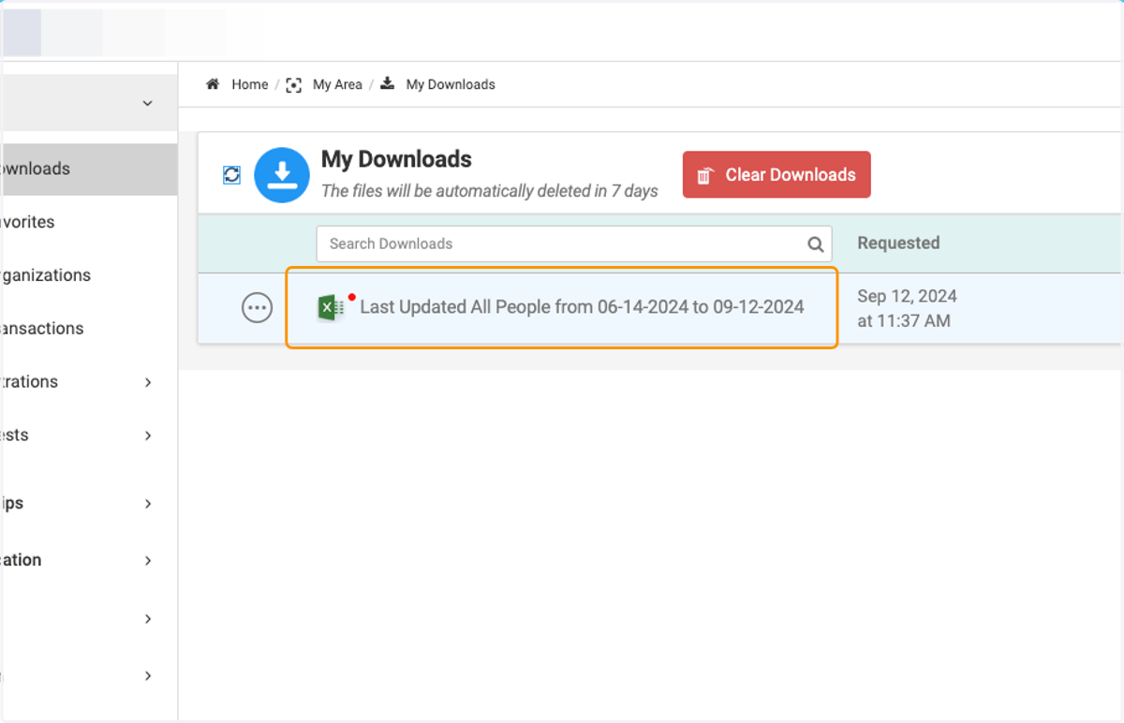Open My Downloads in the breadcrumb
This screenshot has width=1124, height=723.
(451, 84)
